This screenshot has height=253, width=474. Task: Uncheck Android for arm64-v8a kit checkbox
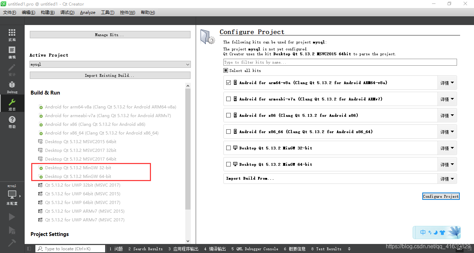[228, 83]
